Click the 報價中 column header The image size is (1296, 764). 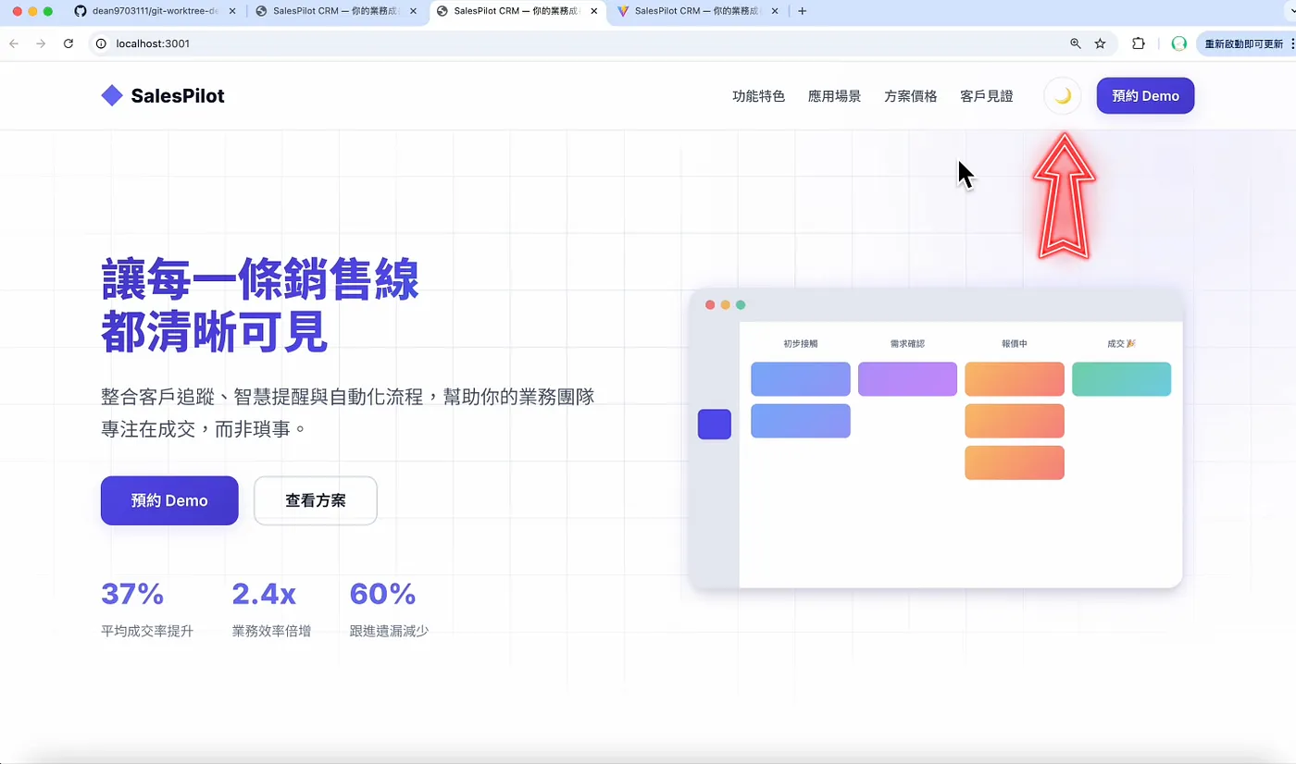point(1015,343)
